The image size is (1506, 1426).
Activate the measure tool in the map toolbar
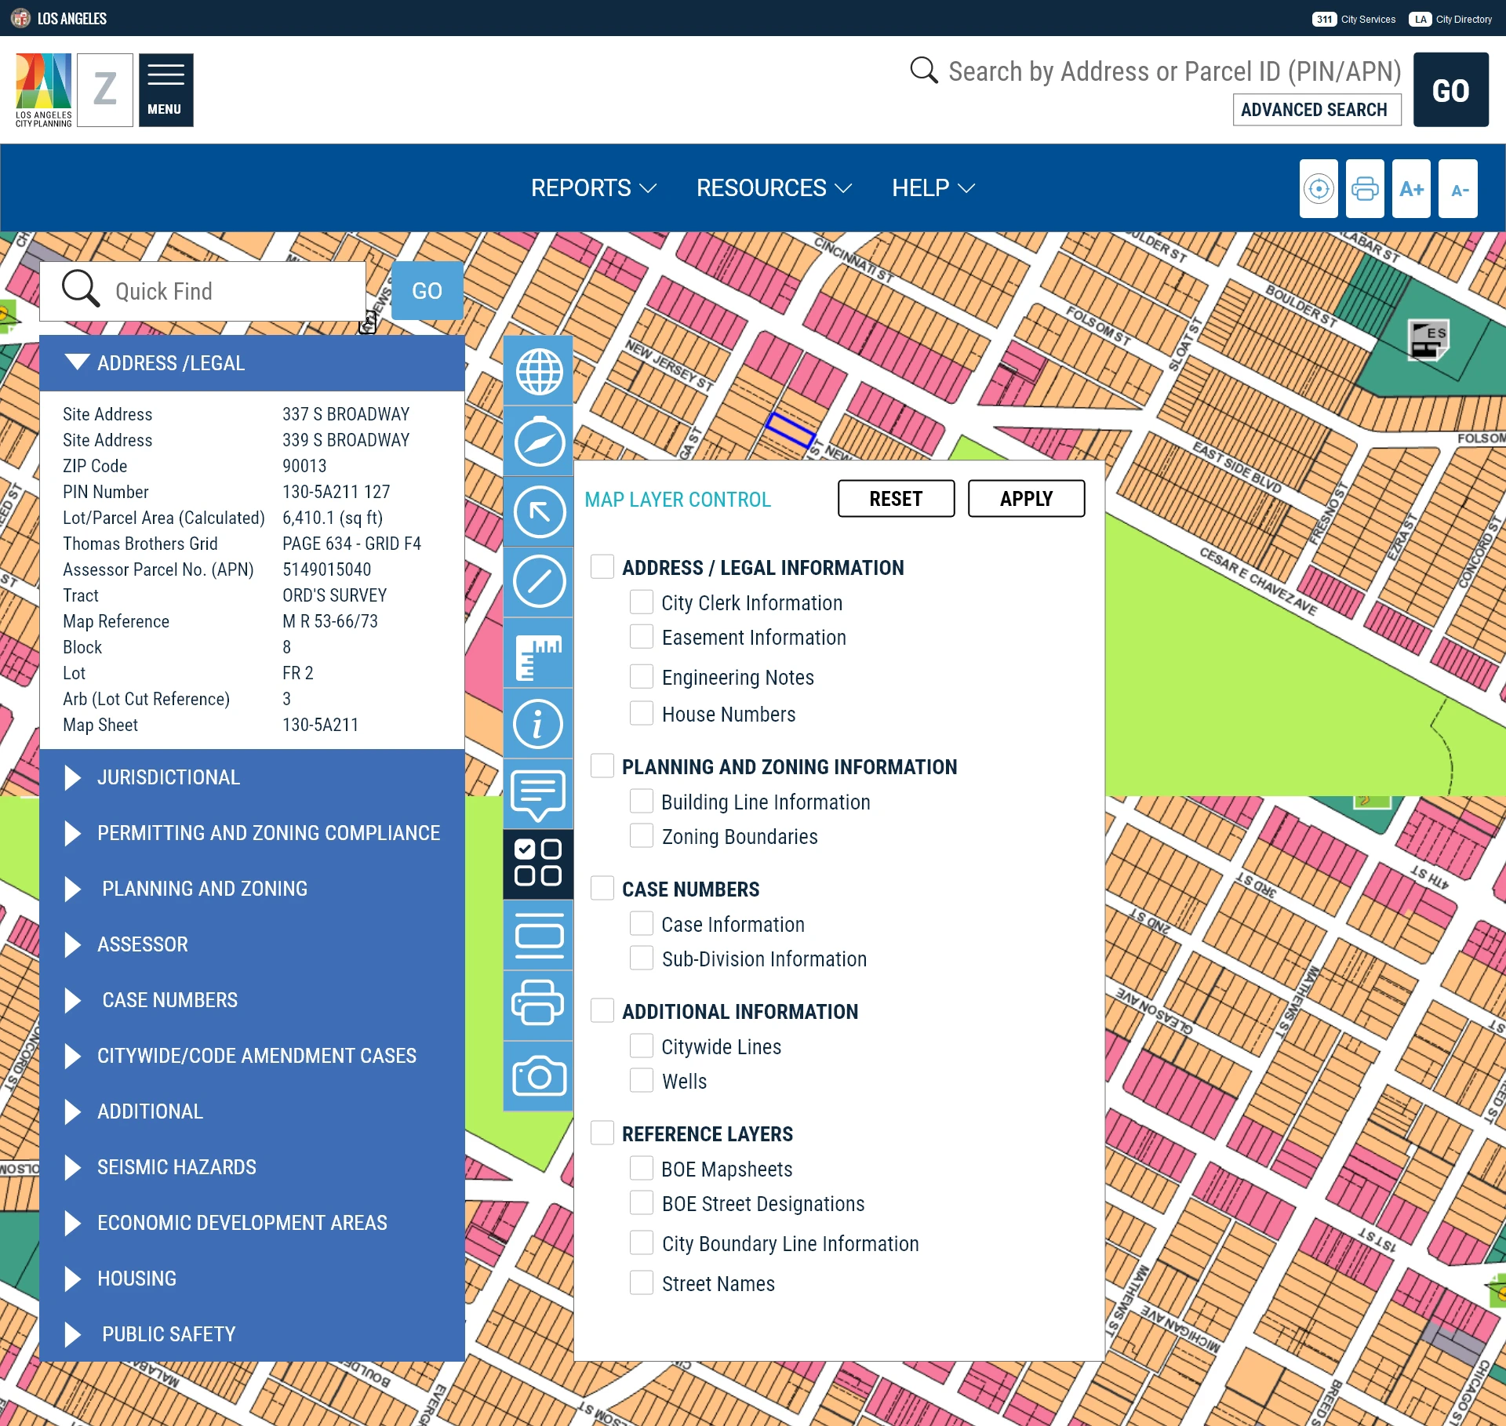(538, 653)
